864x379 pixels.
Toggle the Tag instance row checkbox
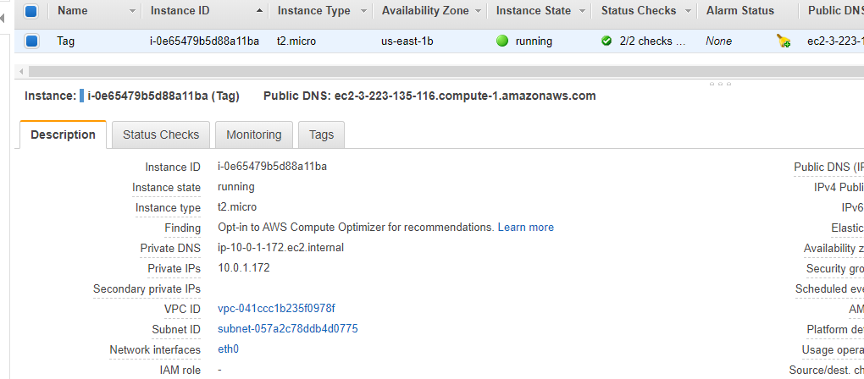(31, 41)
